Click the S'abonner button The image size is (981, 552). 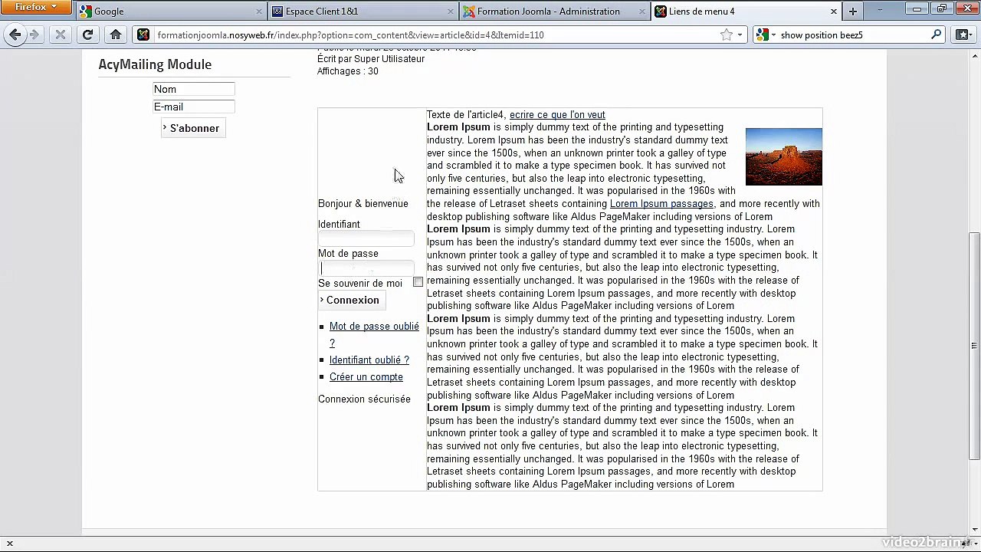pyautogui.click(x=192, y=128)
